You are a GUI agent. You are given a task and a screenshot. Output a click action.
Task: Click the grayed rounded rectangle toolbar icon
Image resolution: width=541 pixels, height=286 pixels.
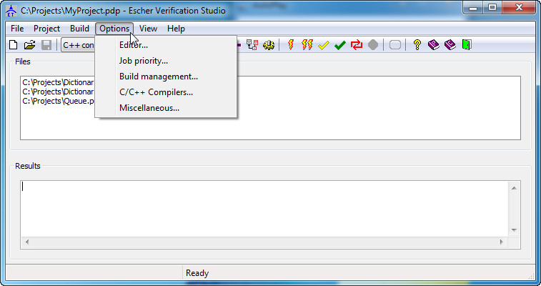point(395,45)
